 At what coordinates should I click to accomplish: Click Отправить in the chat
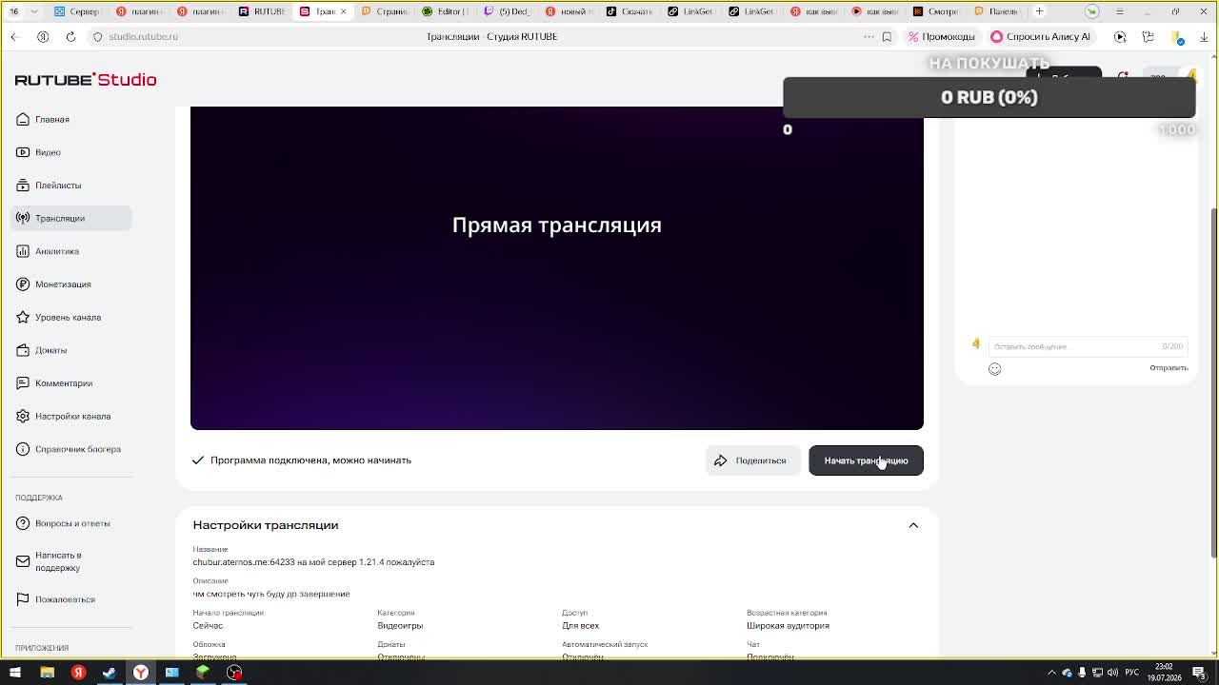(x=1169, y=368)
